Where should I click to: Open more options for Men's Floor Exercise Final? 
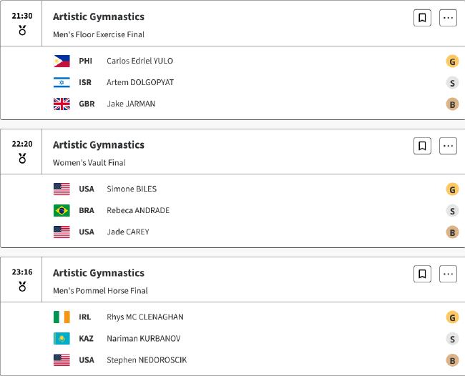448,18
